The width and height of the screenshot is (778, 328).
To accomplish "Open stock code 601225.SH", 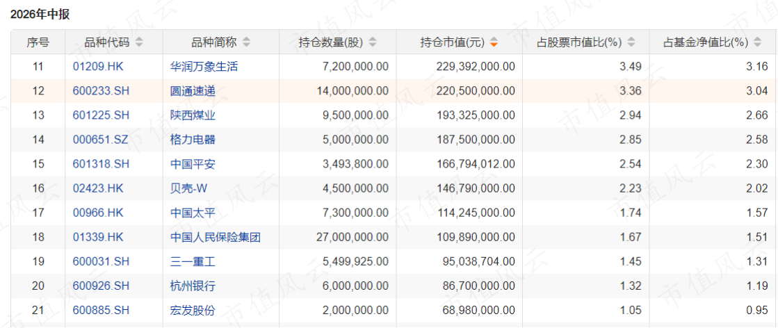I will 101,115.
